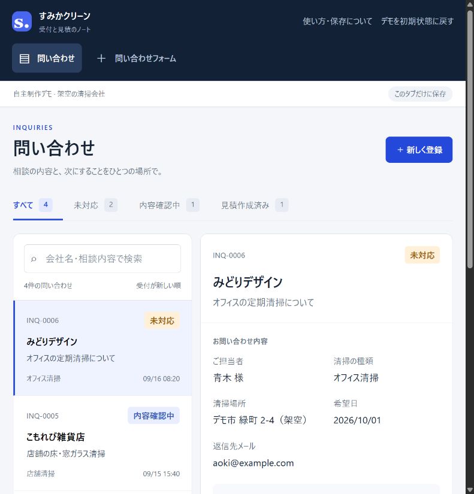The image size is (474, 494).
Task: Click the aoki@example.com email text
Action: click(253, 463)
